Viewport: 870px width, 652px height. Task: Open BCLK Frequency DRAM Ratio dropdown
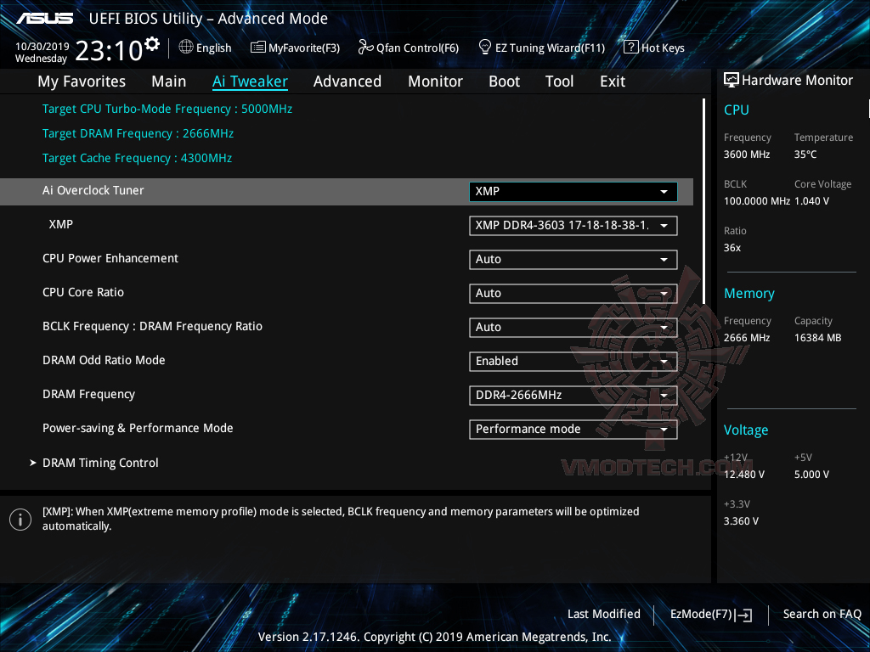[573, 327]
